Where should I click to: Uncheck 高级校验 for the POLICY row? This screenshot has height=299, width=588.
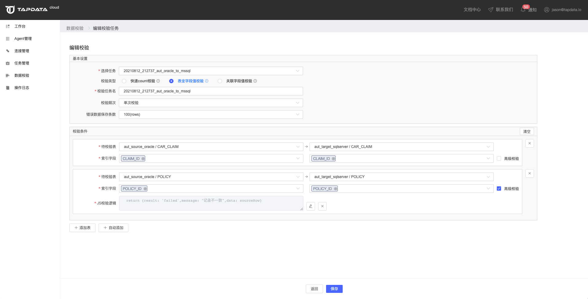pos(499,189)
